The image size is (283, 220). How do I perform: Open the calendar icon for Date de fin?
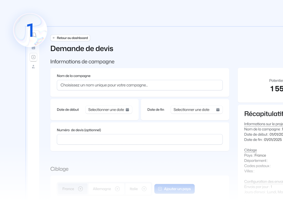(x=218, y=109)
